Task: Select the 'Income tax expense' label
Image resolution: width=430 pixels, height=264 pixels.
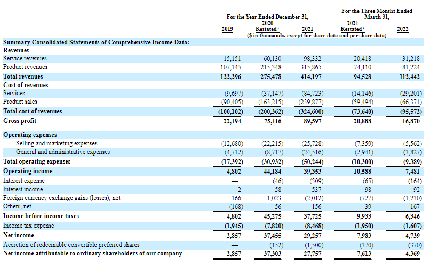Action: pyautogui.click(x=28, y=226)
